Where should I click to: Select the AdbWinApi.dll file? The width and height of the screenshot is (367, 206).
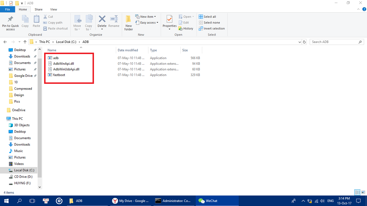[x=61, y=64]
